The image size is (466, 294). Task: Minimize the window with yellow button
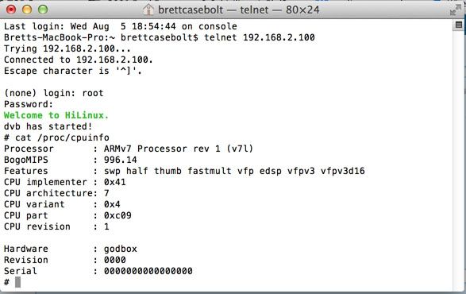pos(27,10)
